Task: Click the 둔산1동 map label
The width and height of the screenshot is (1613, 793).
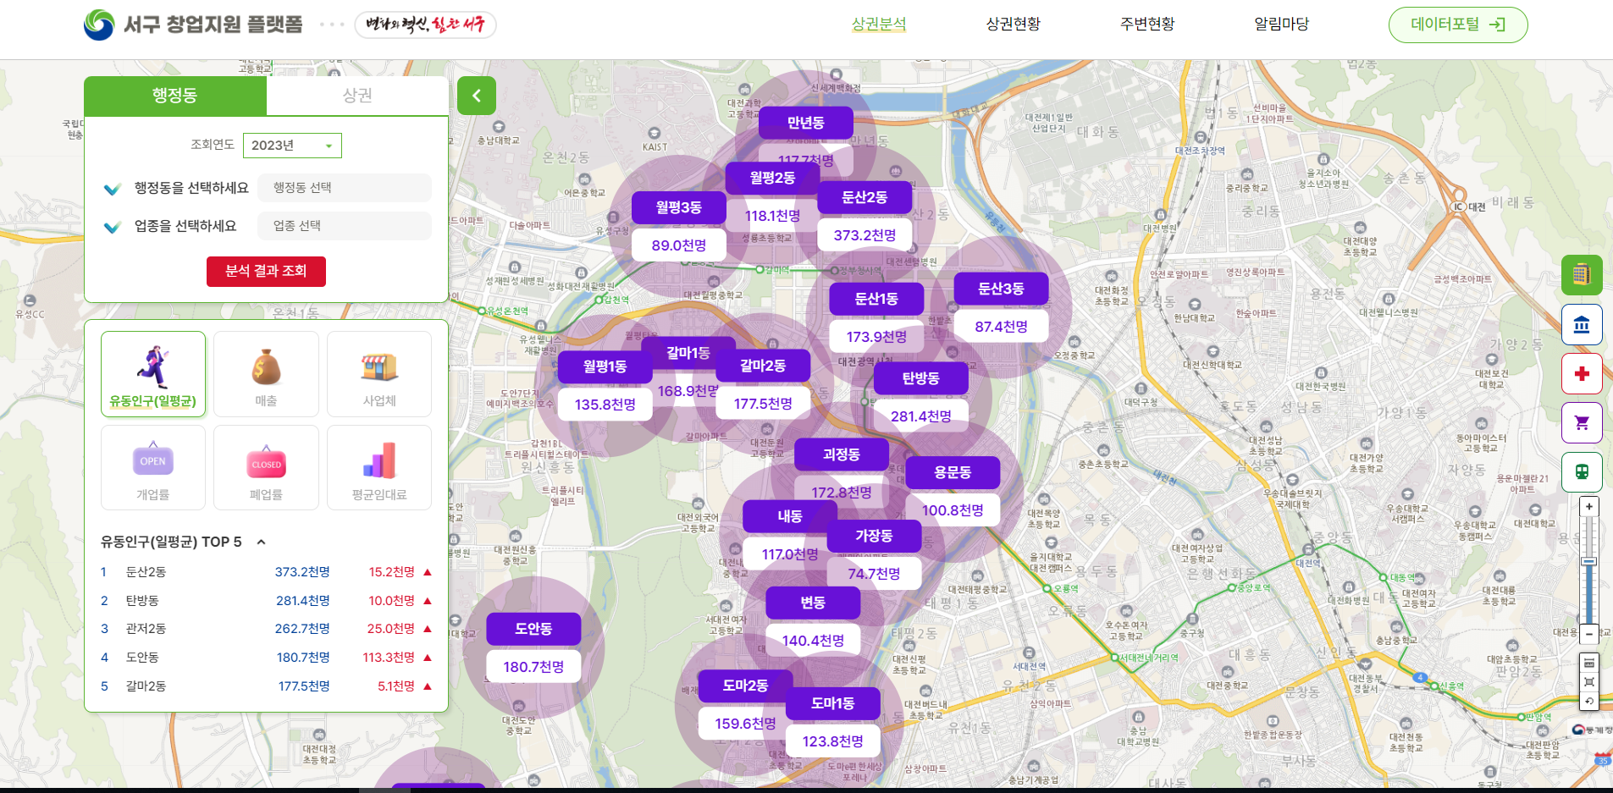Action: point(876,299)
